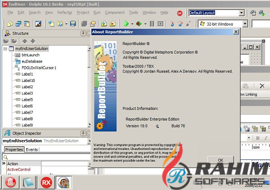Click the X delete icon above View Linking
The width and height of the screenshot is (270, 190).
pyautogui.click(x=262, y=86)
